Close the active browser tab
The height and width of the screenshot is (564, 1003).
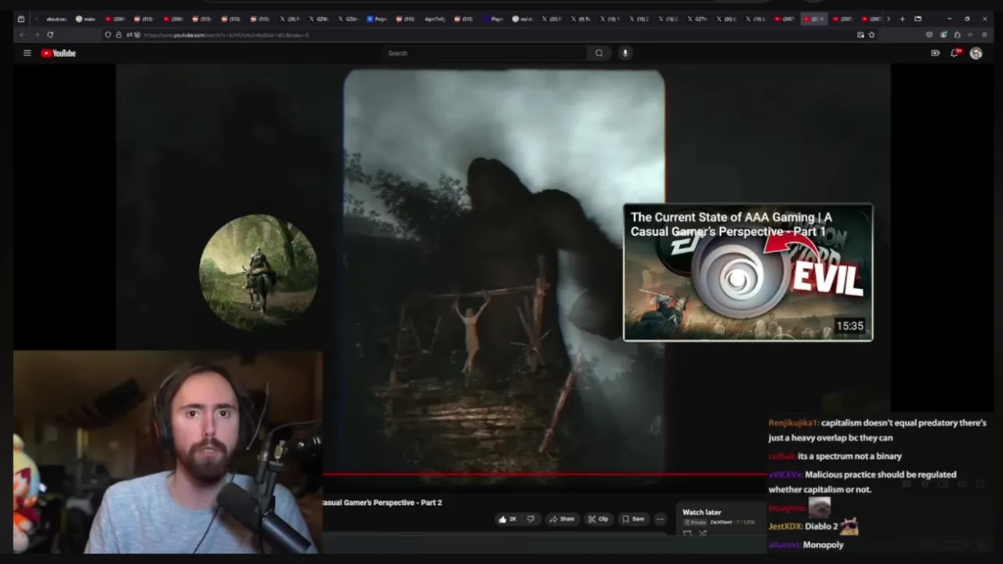click(x=822, y=19)
